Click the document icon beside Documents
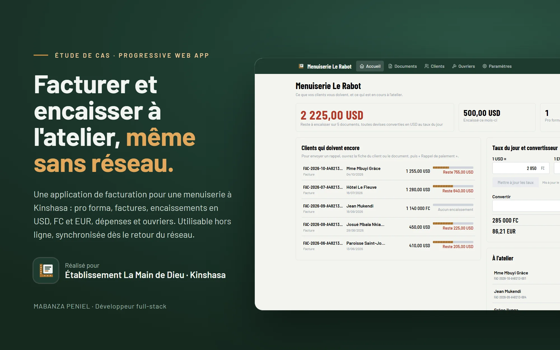This screenshot has width=560, height=350. pyautogui.click(x=390, y=66)
